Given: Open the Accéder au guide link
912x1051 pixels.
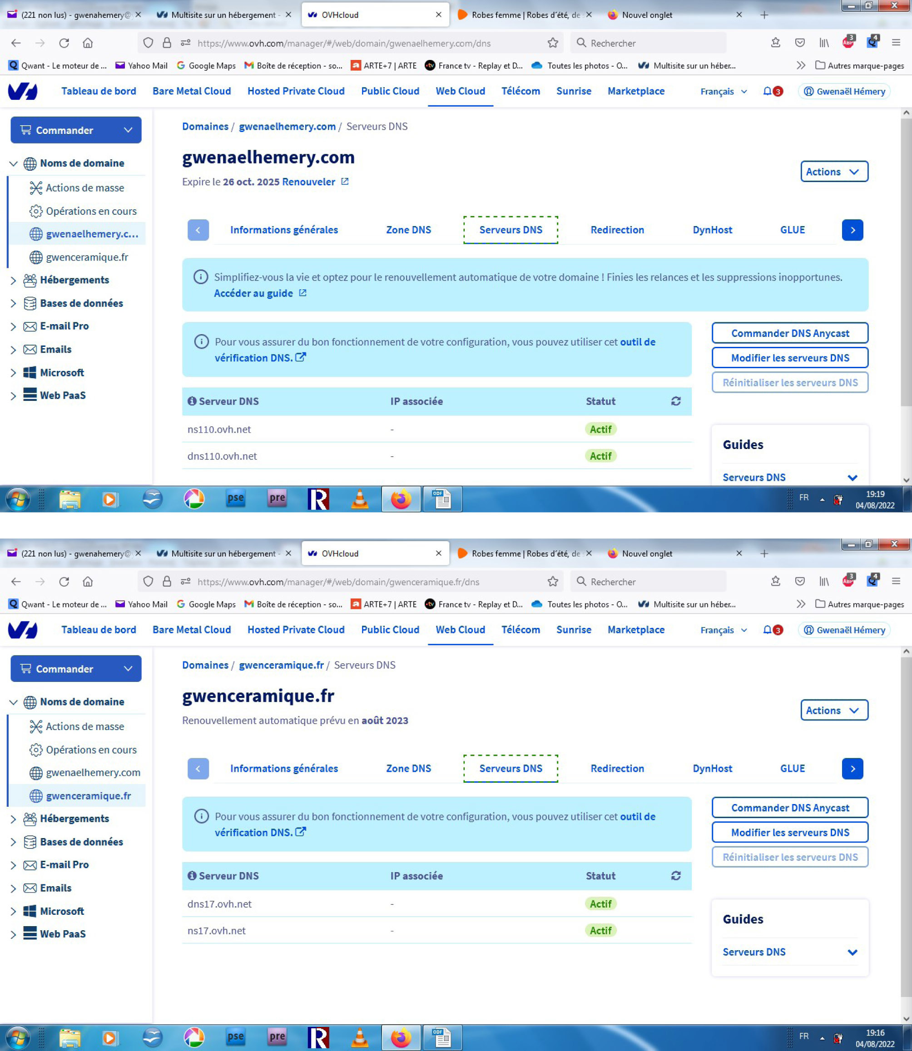Looking at the screenshot, I should 253,293.
